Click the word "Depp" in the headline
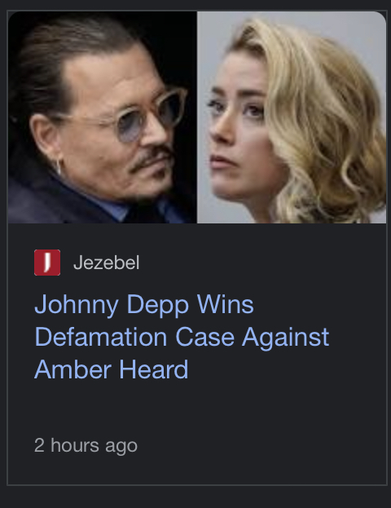391x508 pixels. (x=158, y=304)
